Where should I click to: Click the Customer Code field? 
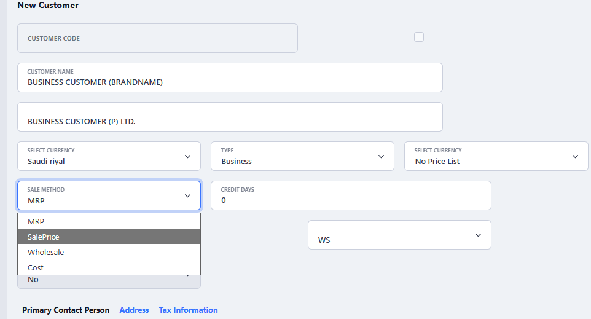pyautogui.click(x=157, y=38)
